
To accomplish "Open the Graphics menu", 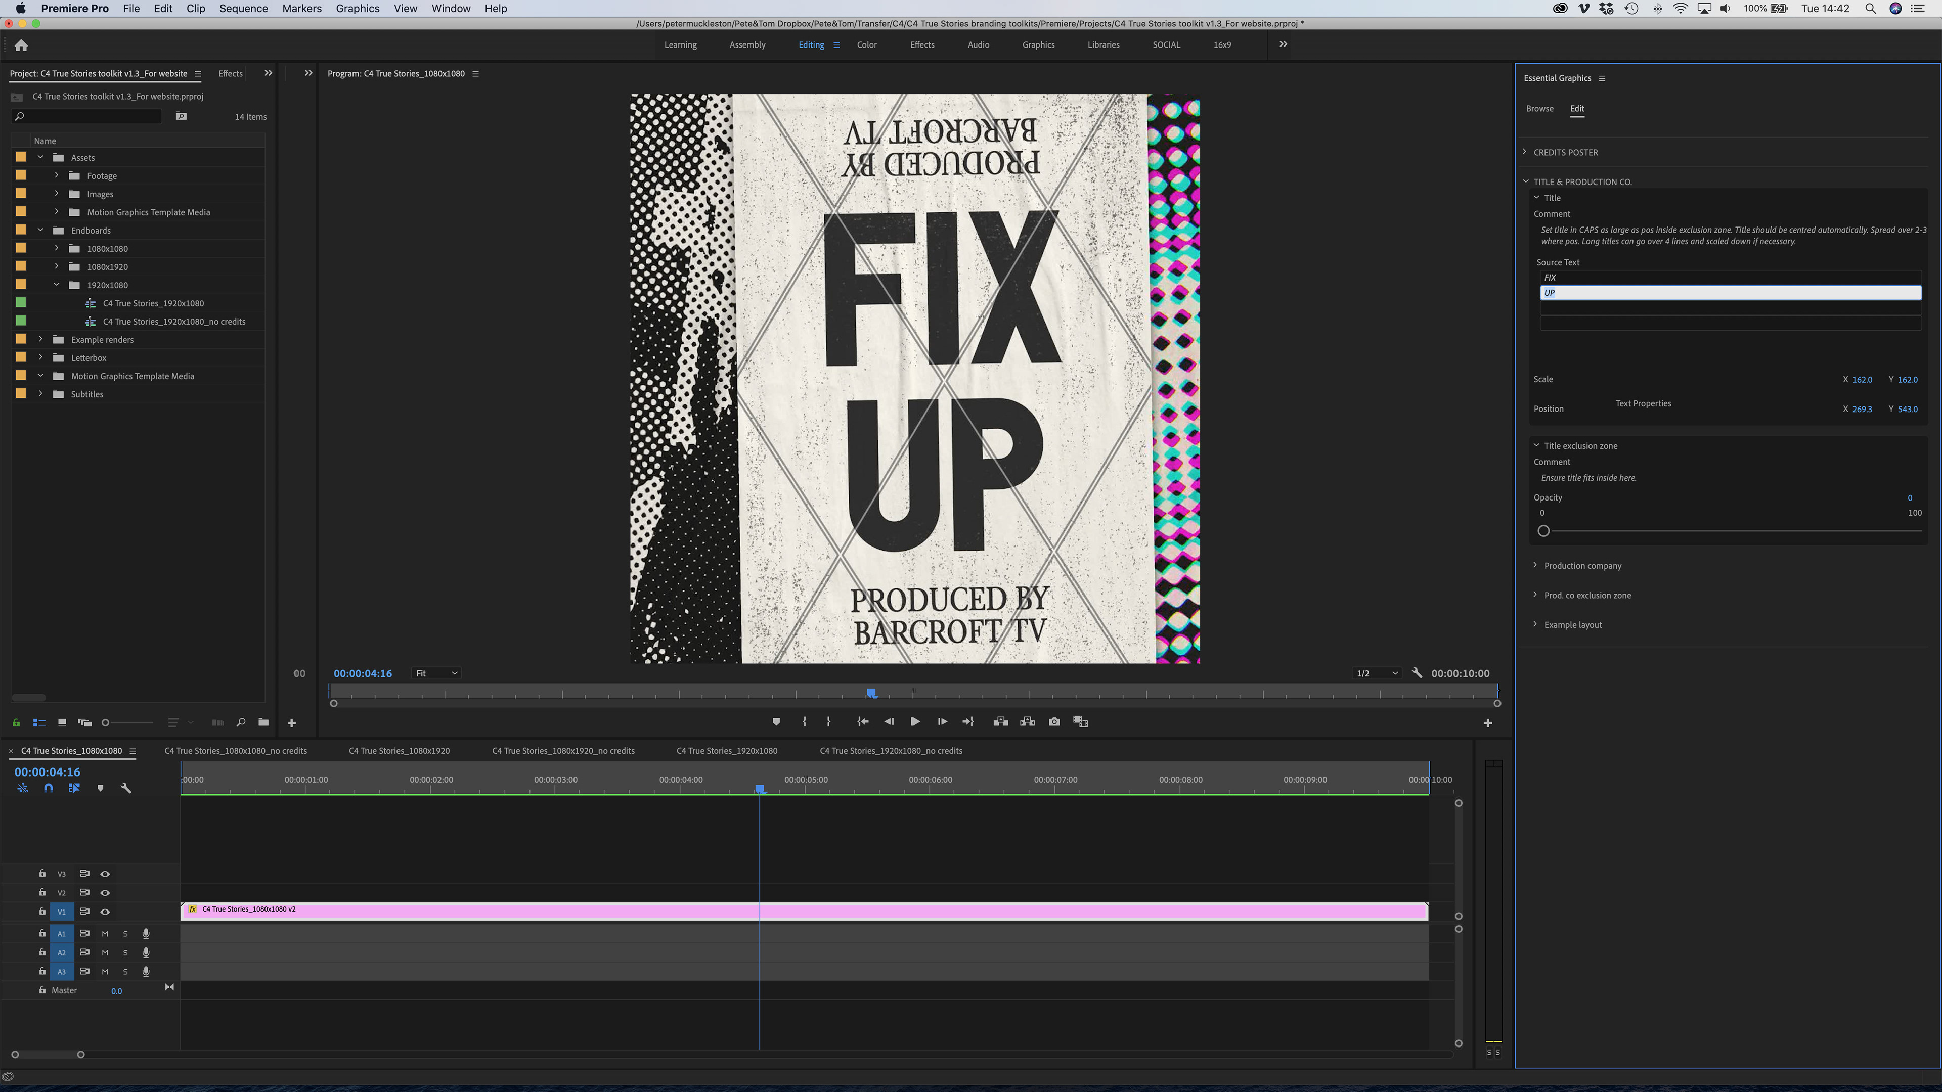I will pyautogui.click(x=358, y=8).
